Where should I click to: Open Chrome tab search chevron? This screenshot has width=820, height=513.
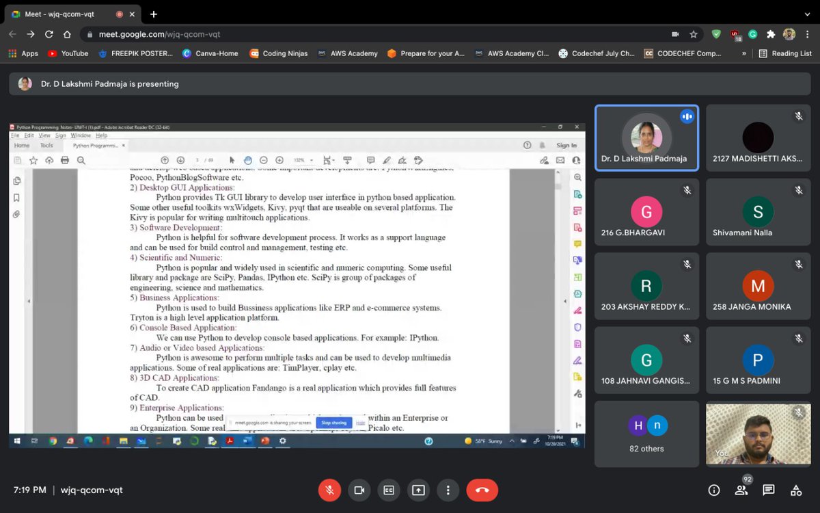pos(807,14)
